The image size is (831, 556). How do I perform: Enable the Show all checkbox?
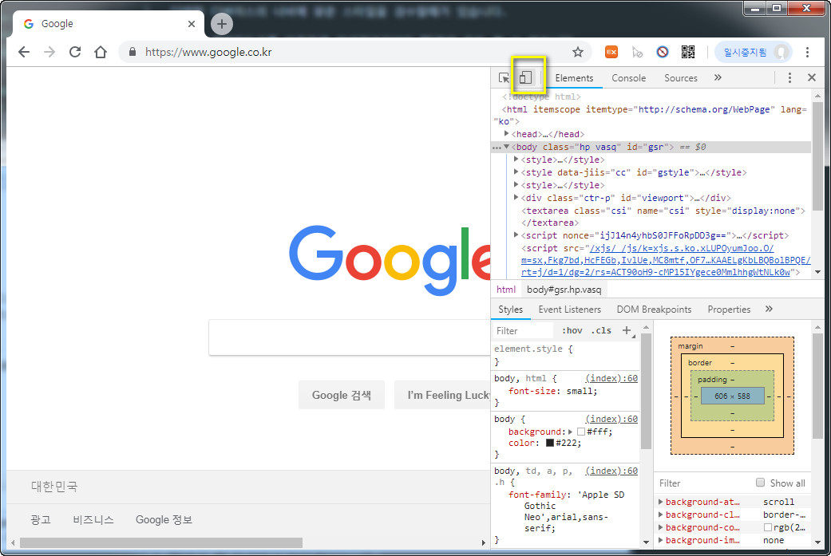tap(761, 483)
